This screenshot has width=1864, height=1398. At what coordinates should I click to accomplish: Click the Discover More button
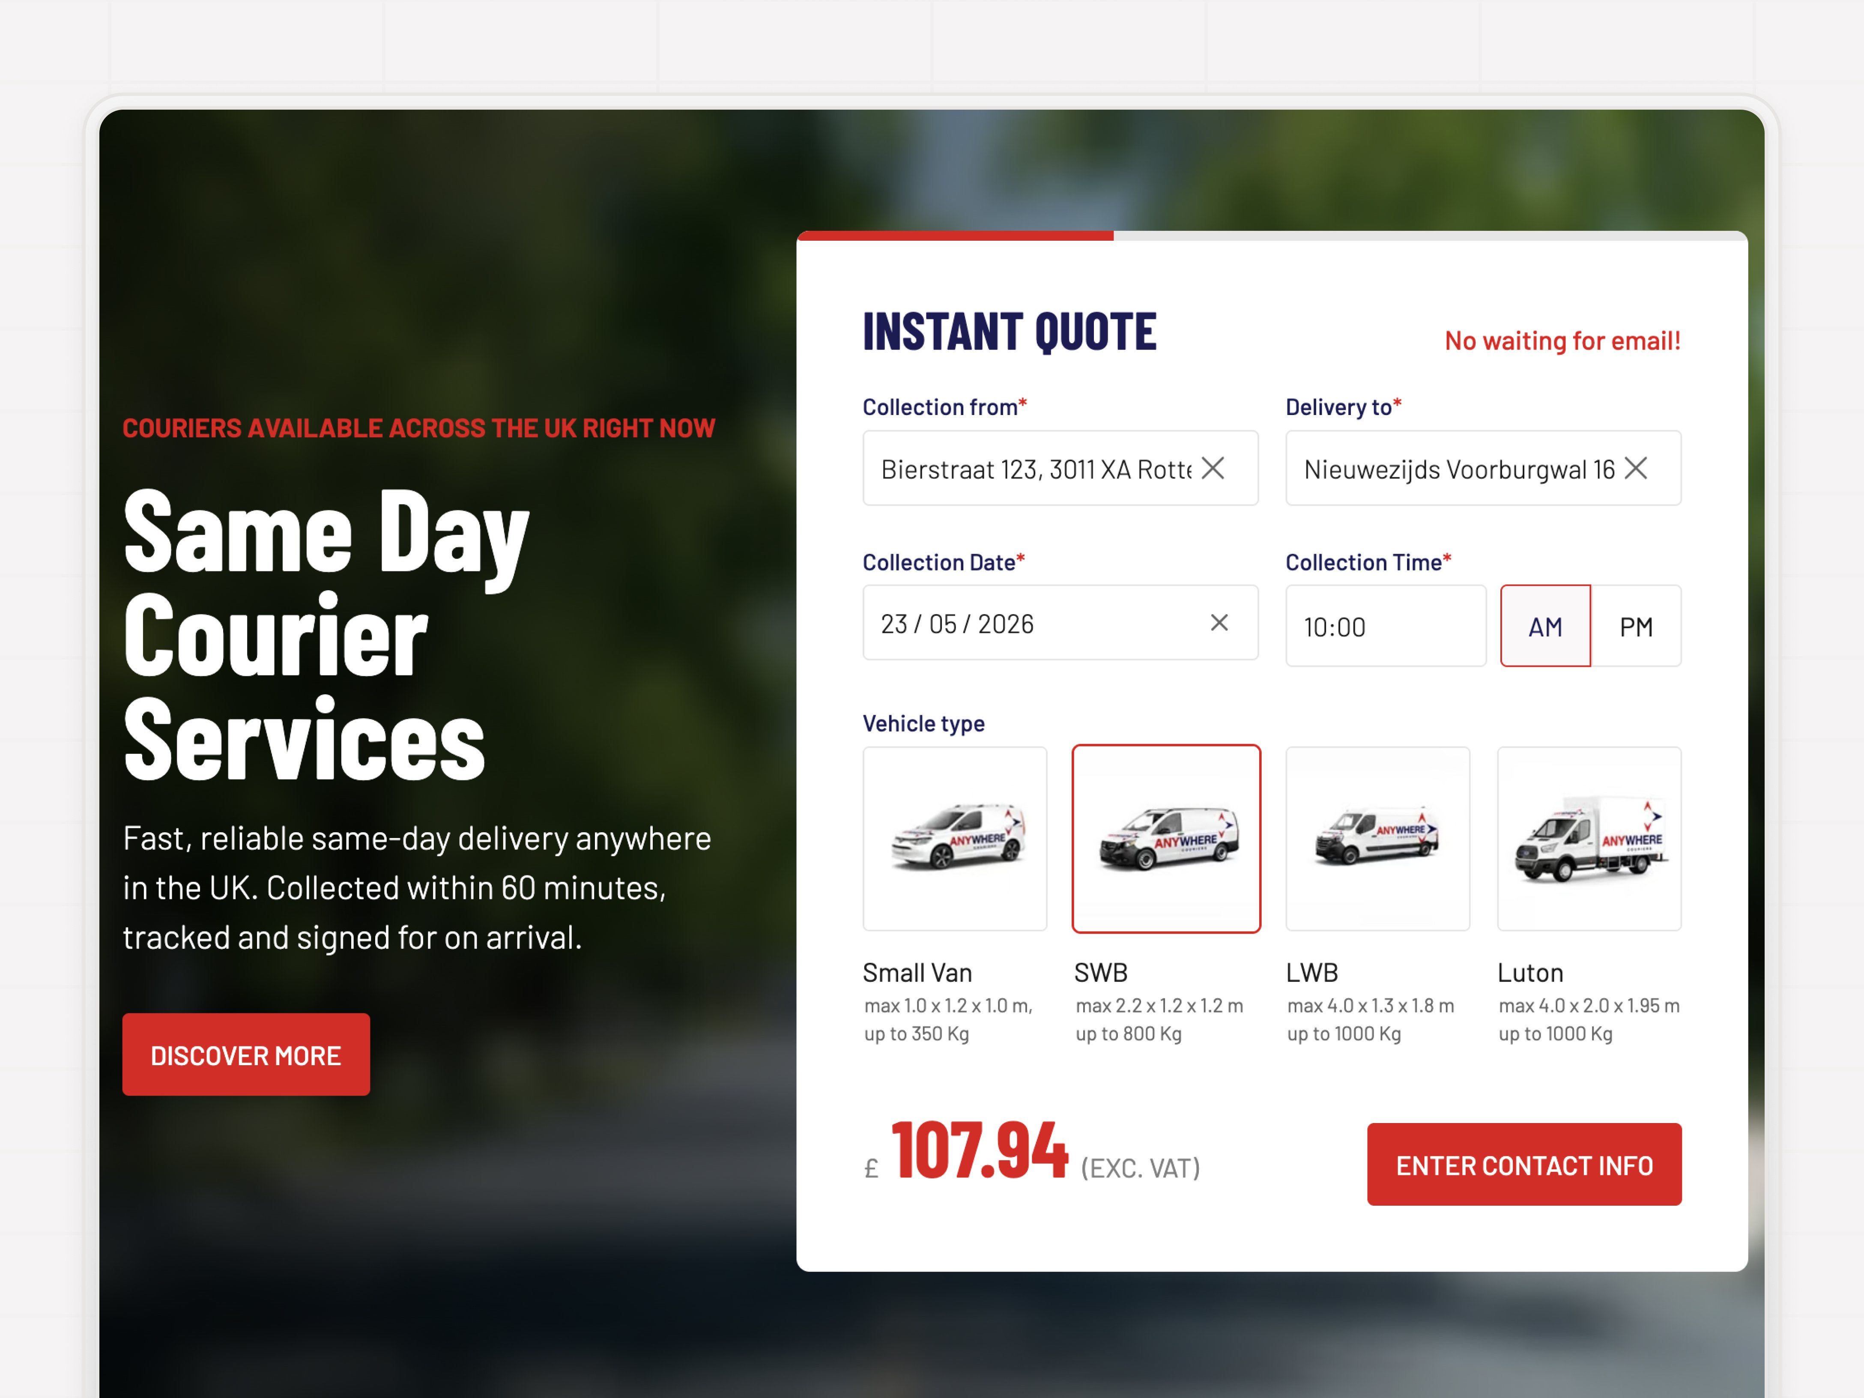pyautogui.click(x=246, y=1055)
